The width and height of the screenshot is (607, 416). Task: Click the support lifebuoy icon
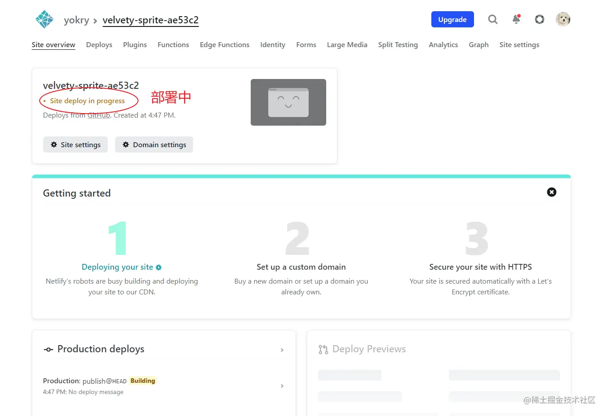(540, 19)
